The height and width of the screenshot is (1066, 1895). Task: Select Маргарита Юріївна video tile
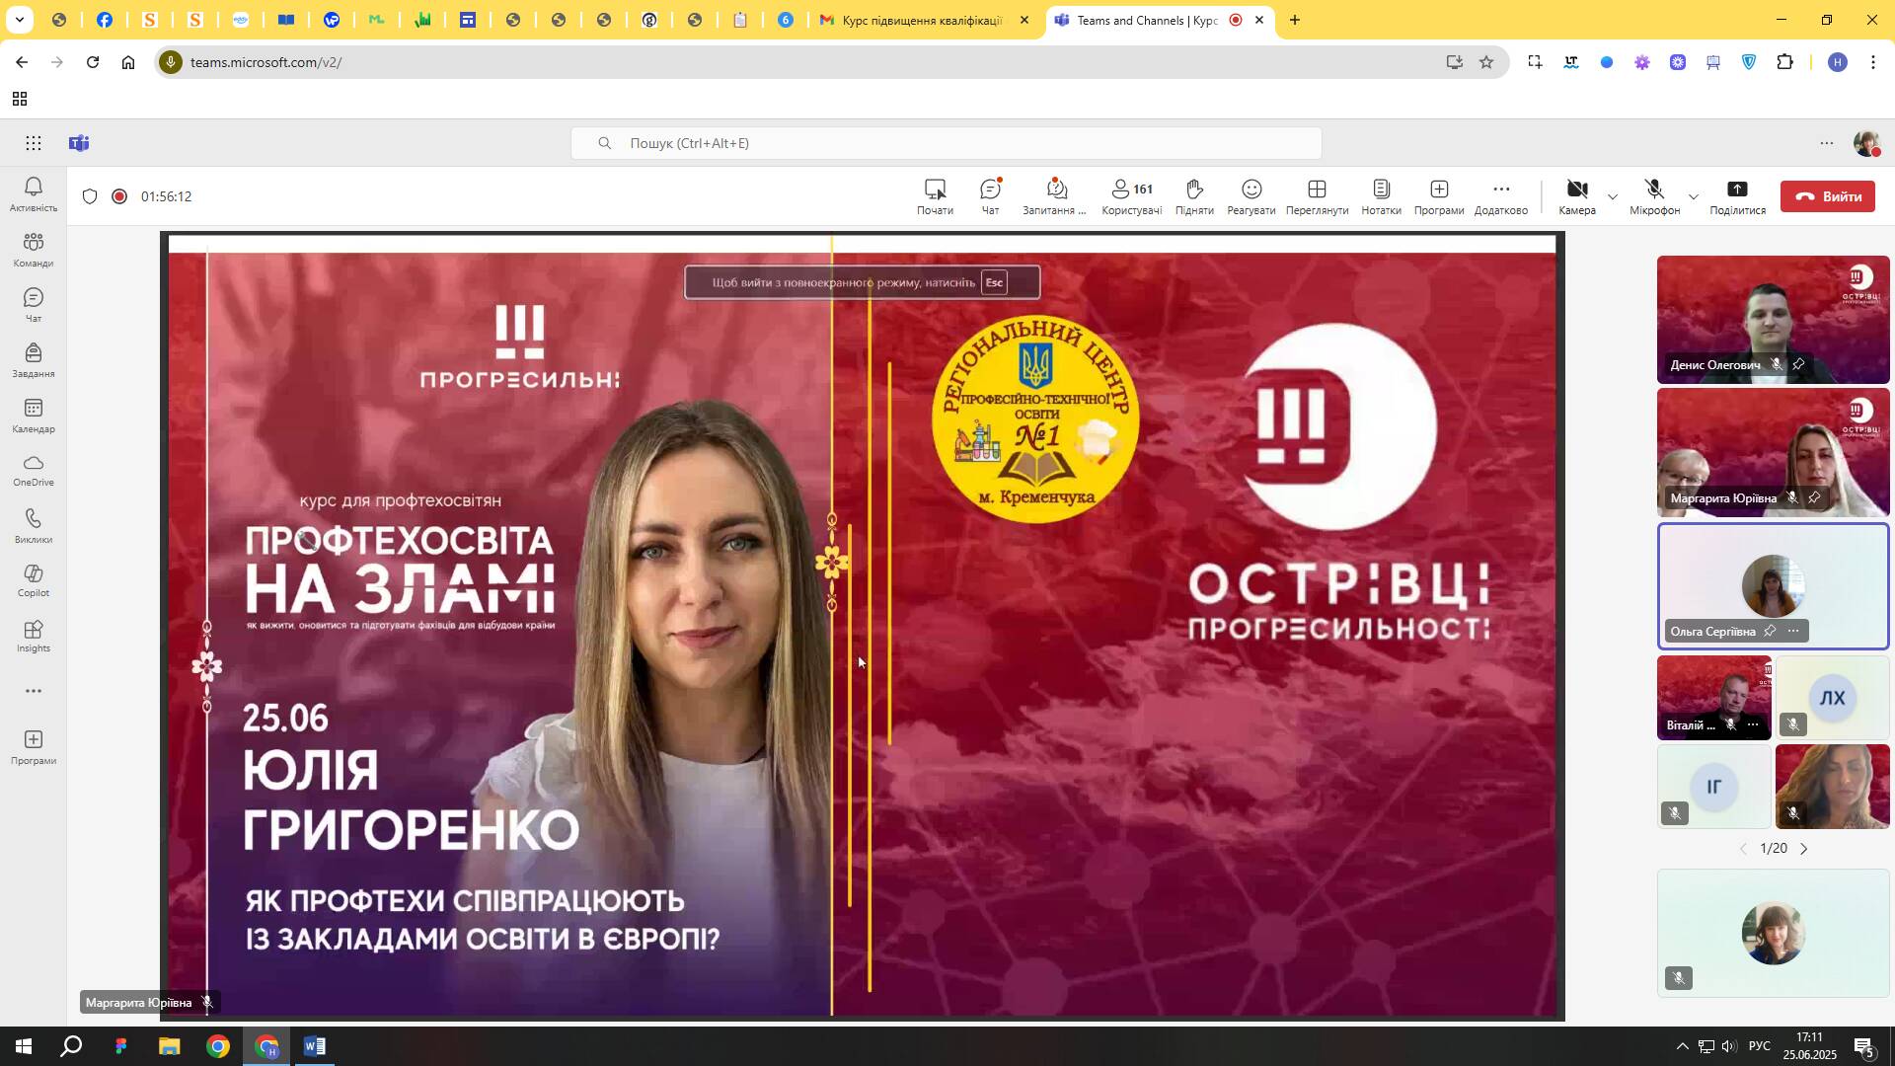pyautogui.click(x=1773, y=452)
